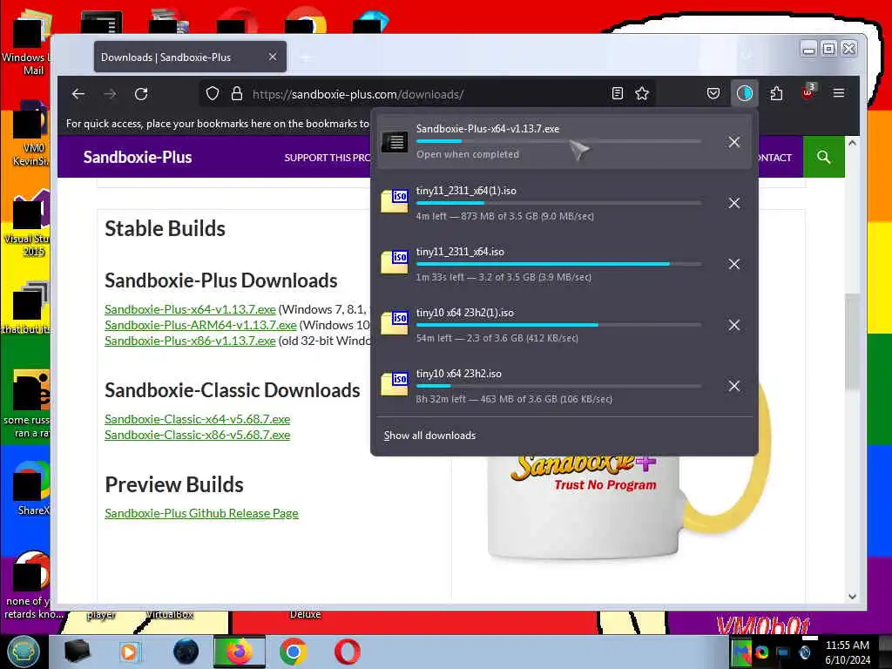This screenshot has height=669, width=892.
Task: Click the green site search magnifier icon
Action: [x=824, y=157]
